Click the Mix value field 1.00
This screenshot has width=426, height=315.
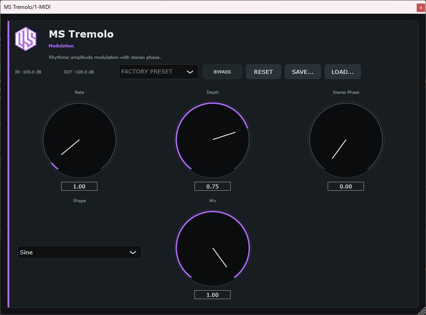[x=213, y=295]
